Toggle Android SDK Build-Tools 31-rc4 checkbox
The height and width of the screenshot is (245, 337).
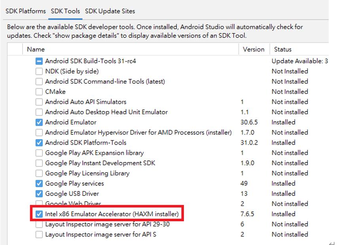click(39, 61)
